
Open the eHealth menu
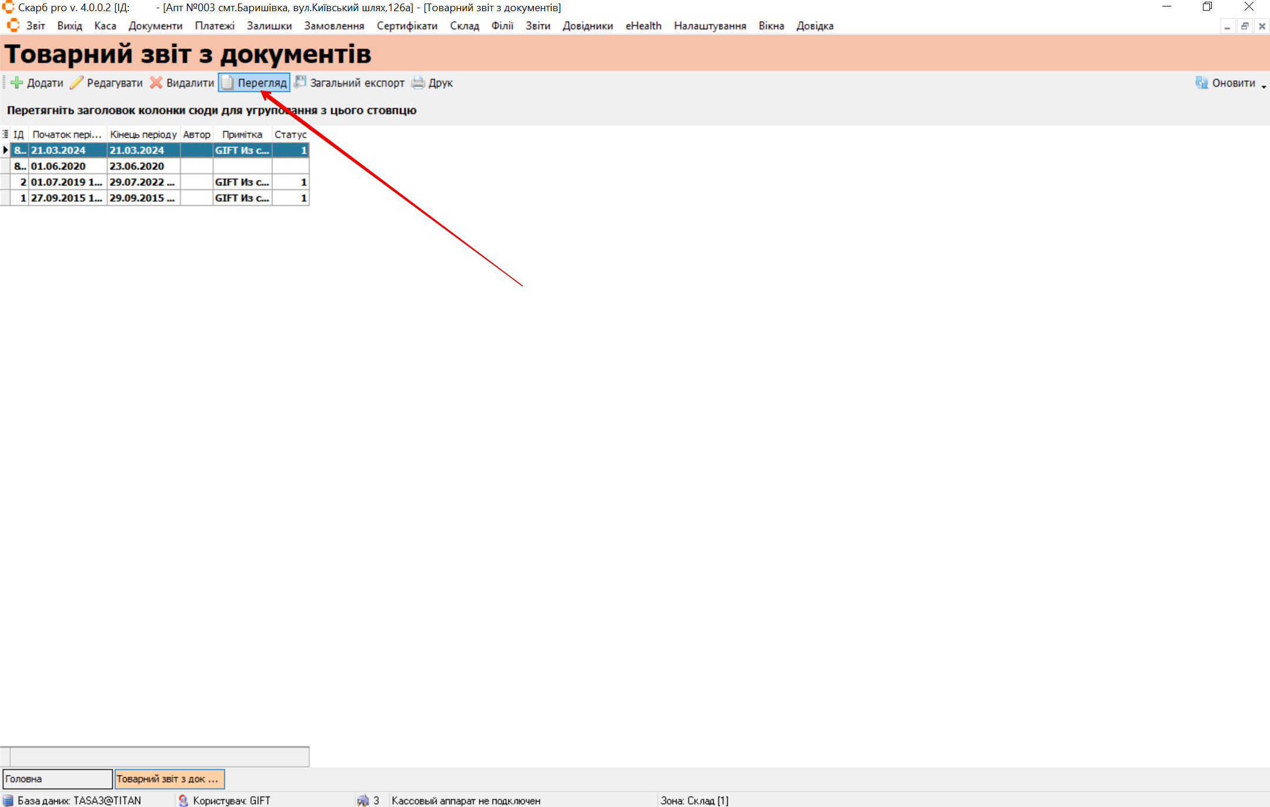coord(643,26)
